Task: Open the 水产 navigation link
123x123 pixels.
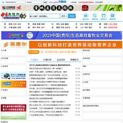Action: coord(43,27)
